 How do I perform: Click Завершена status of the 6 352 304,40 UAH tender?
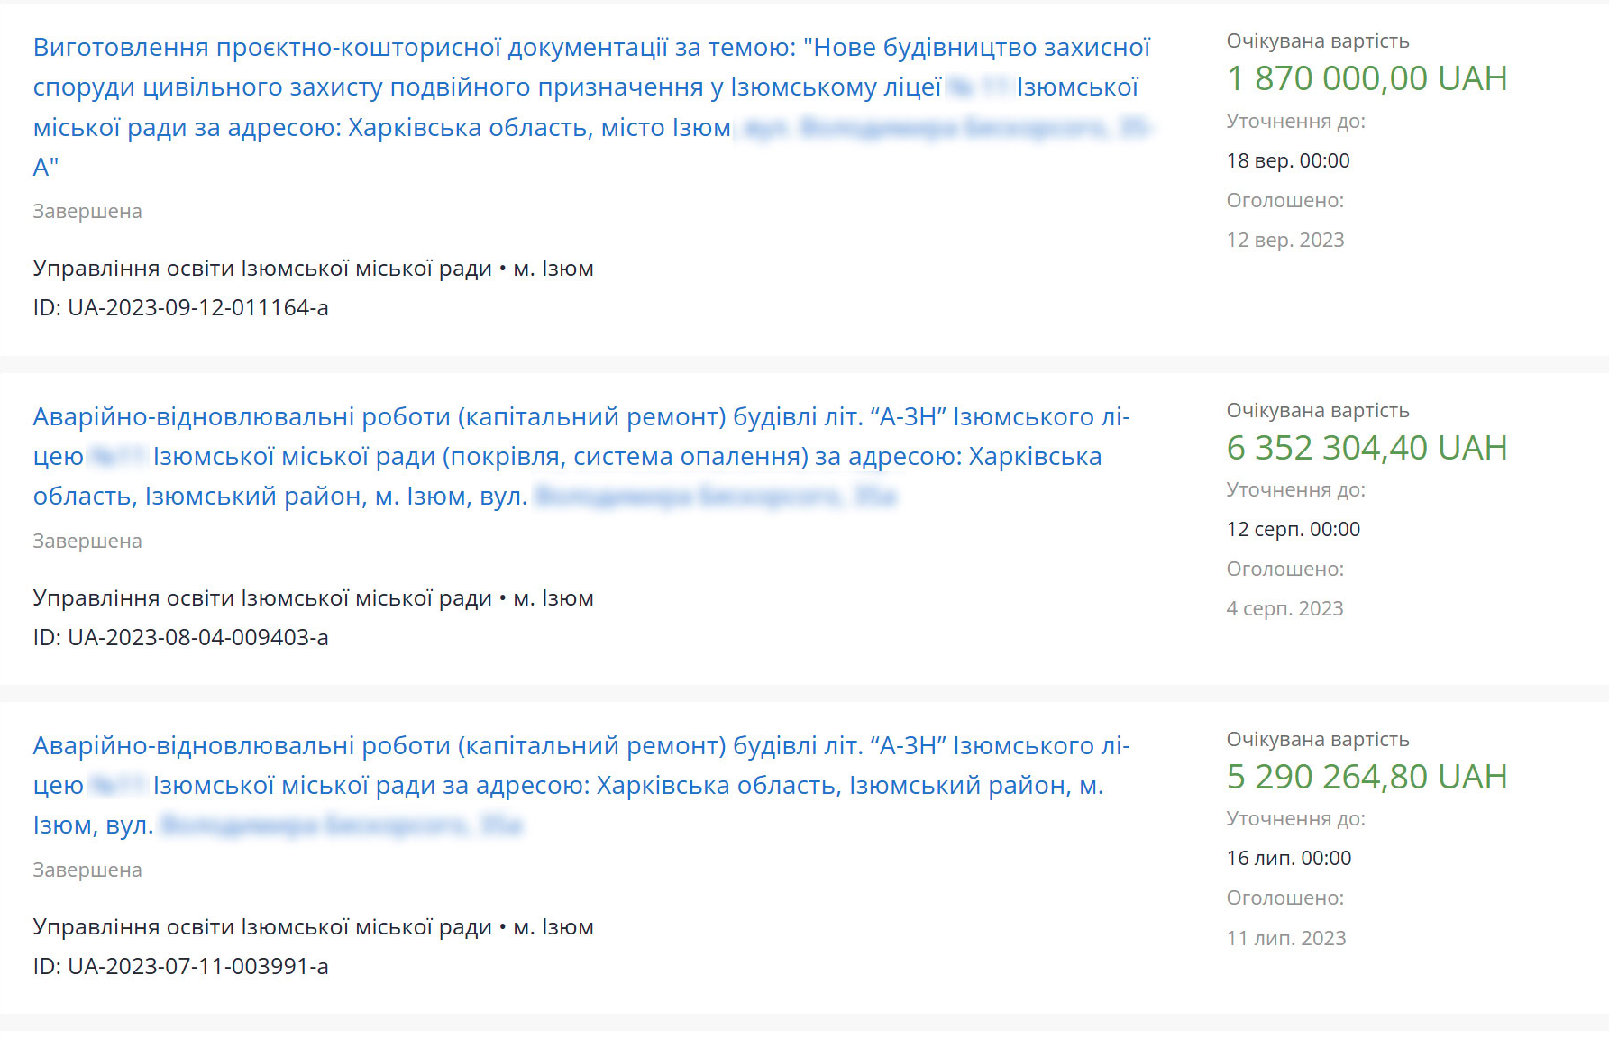(87, 542)
